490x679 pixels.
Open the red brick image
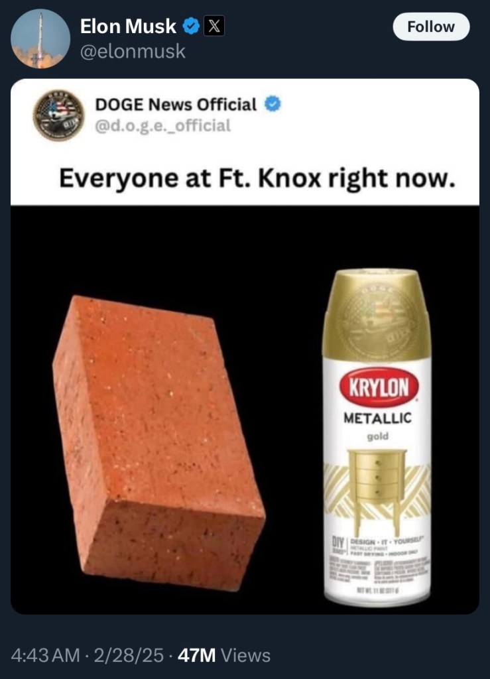[159, 442]
